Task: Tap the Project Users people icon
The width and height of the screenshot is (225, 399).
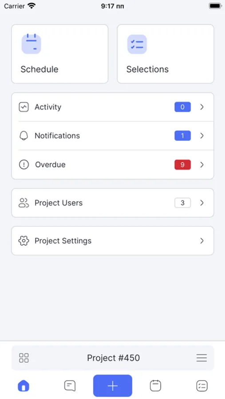Action: (24, 203)
